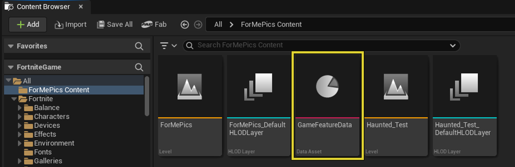The image size is (515, 167).
Task: Collapse the All folder tree arrow
Action: coord(8,81)
